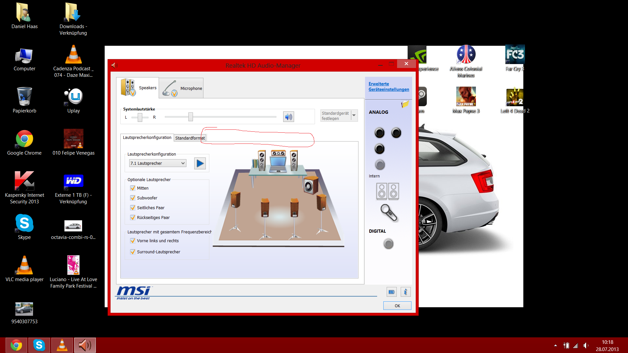Open the info button near OK
The image size is (628, 353).
coord(406,292)
